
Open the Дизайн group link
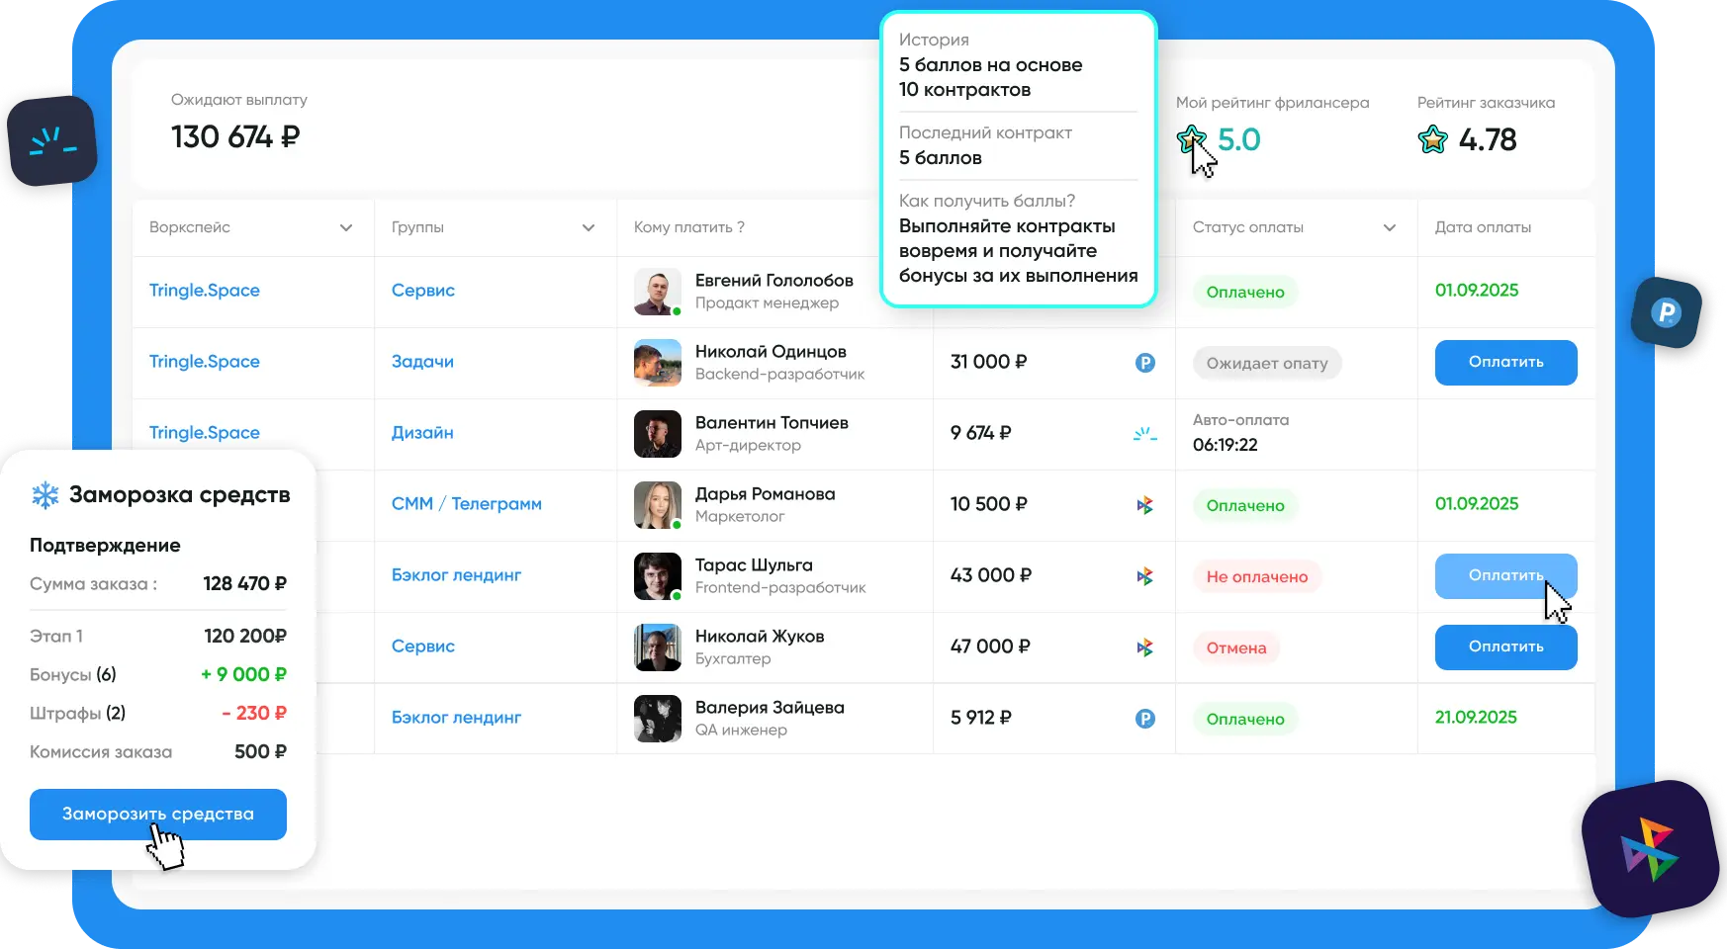pyautogui.click(x=422, y=433)
